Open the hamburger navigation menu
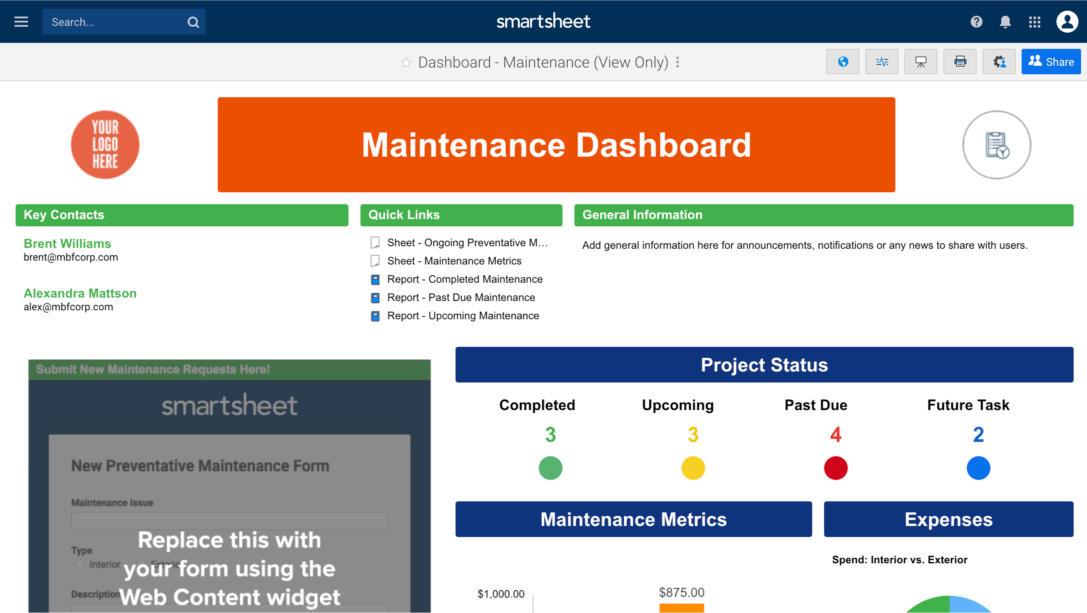The width and height of the screenshot is (1087, 613). point(21,22)
